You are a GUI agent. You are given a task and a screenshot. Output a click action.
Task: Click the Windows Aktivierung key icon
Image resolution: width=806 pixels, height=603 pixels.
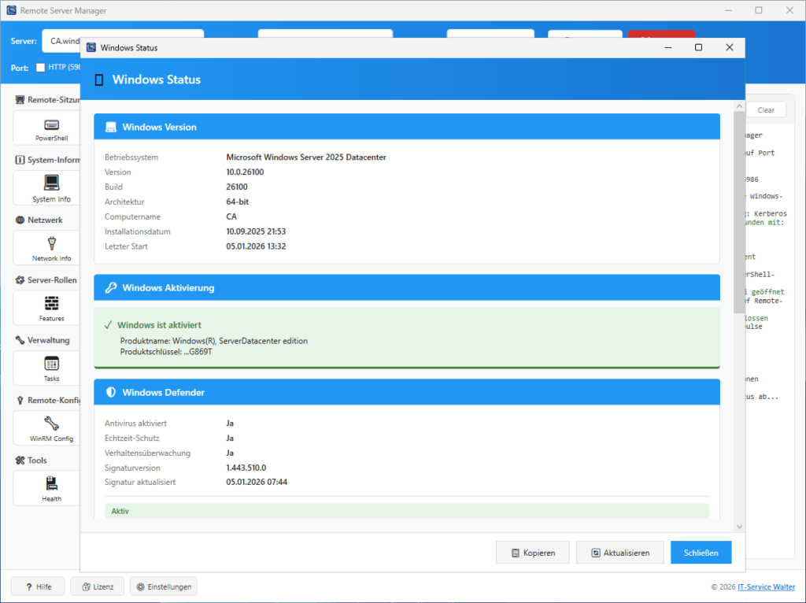pyautogui.click(x=111, y=288)
